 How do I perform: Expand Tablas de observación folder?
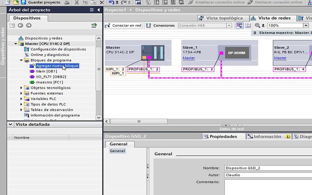(21, 110)
